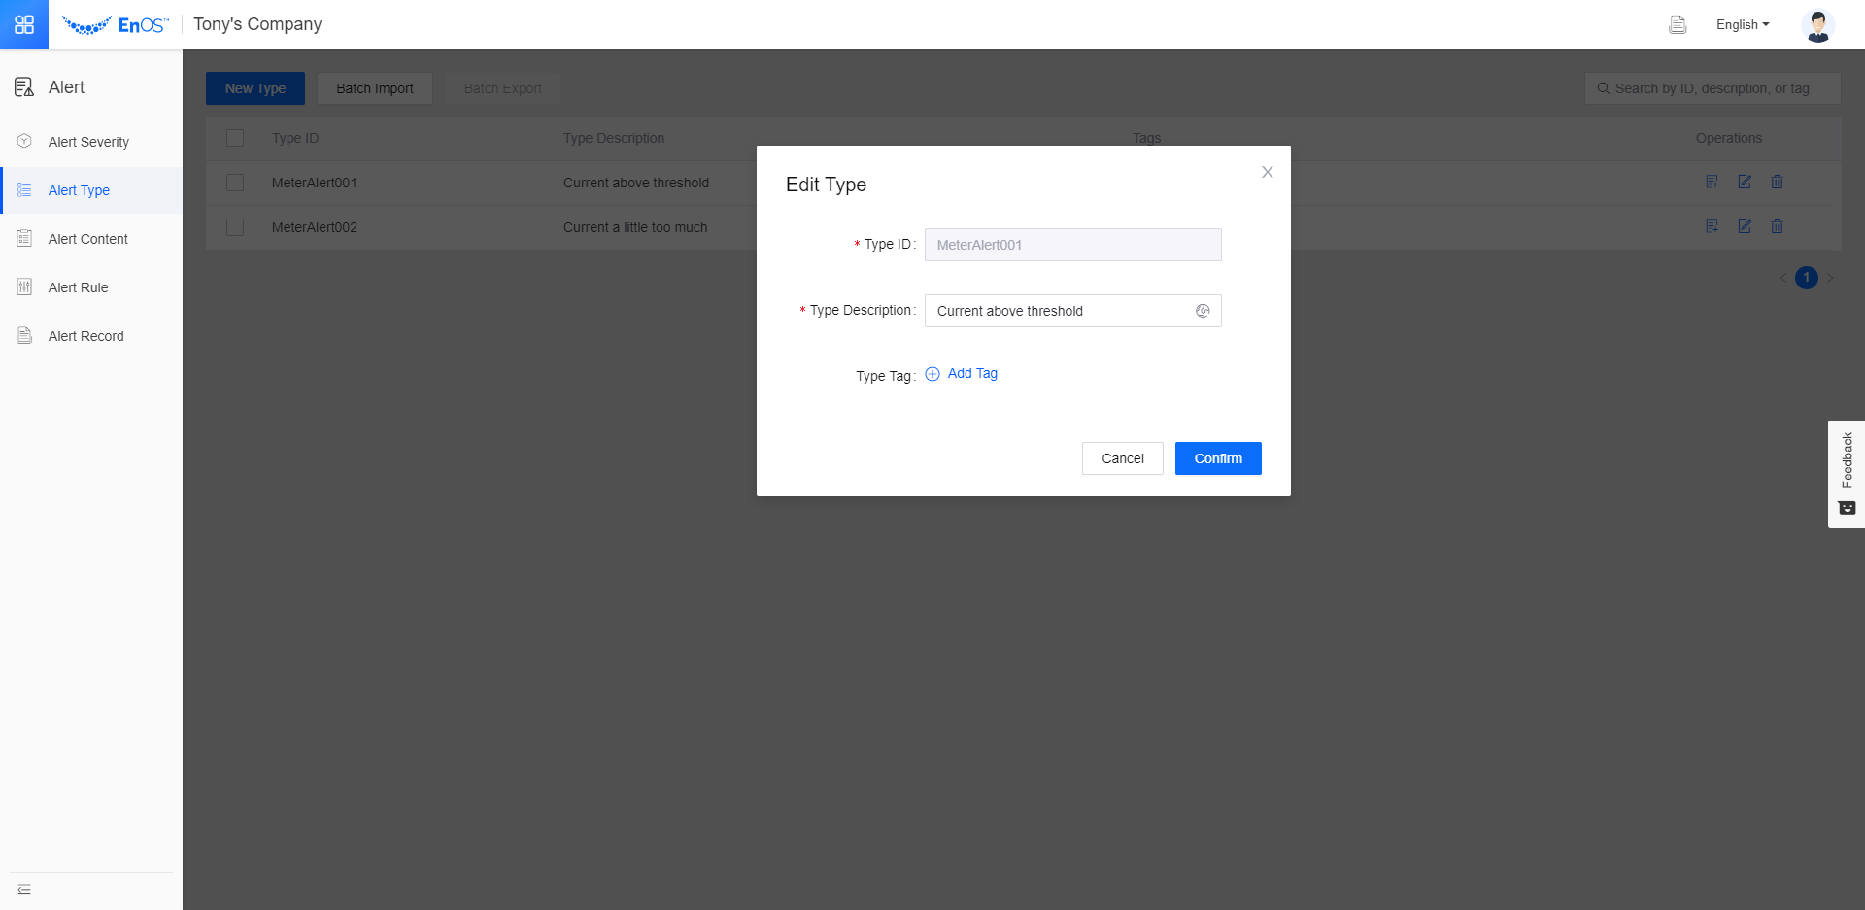Viewport: 1865px width, 910px height.
Task: Click the internationalization globe icon in Type Description
Action: point(1203,311)
